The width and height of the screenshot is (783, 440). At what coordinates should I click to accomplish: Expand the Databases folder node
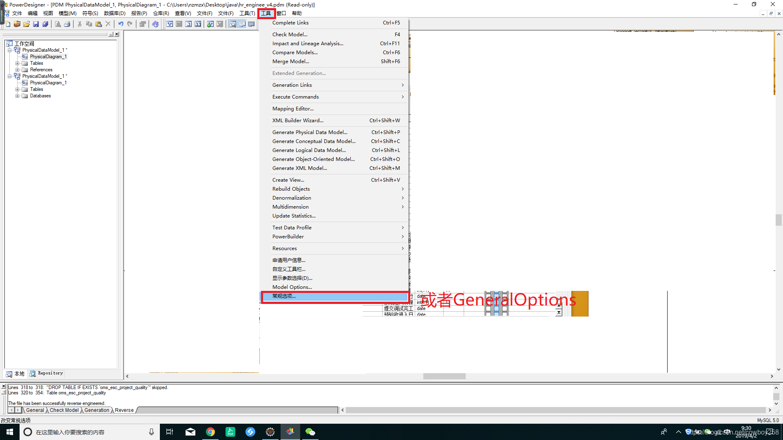pyautogui.click(x=18, y=96)
